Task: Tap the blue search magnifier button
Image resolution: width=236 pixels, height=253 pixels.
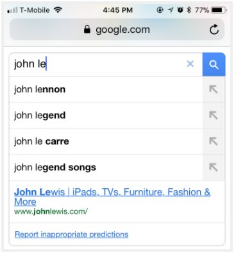Action: (214, 64)
